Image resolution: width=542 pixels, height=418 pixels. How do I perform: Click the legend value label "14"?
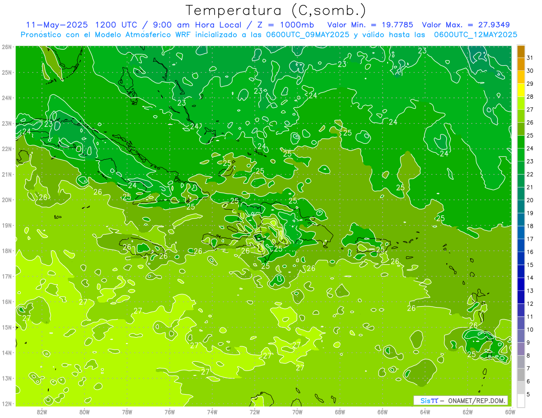tap(530, 278)
